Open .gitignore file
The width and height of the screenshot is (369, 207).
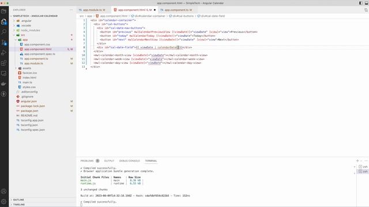coord(27,97)
